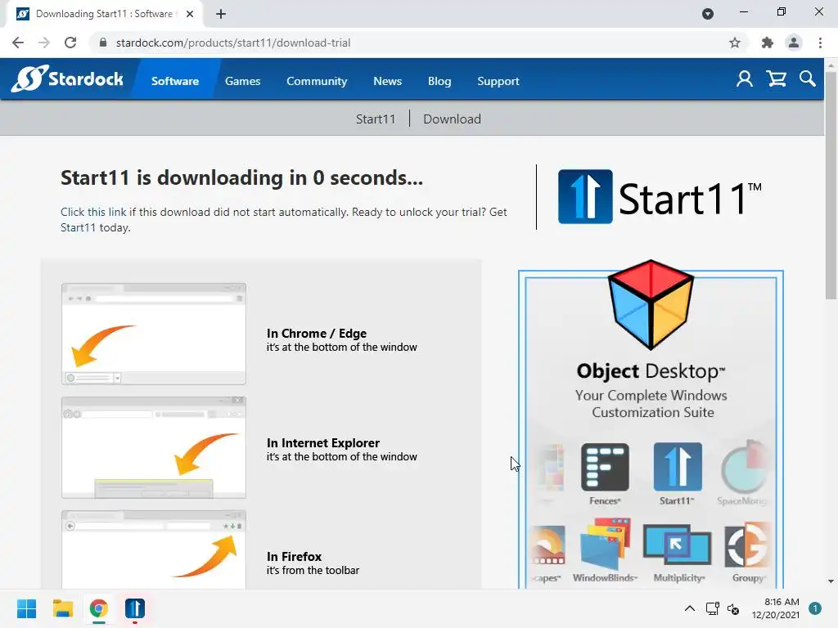
Task: Click the scrollbar down arrow
Action: click(831, 581)
